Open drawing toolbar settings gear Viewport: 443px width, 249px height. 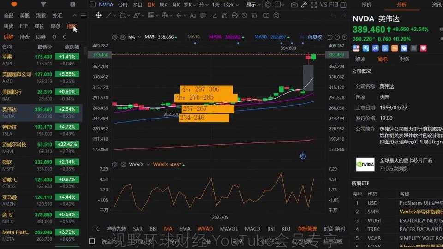click(x=276, y=15)
